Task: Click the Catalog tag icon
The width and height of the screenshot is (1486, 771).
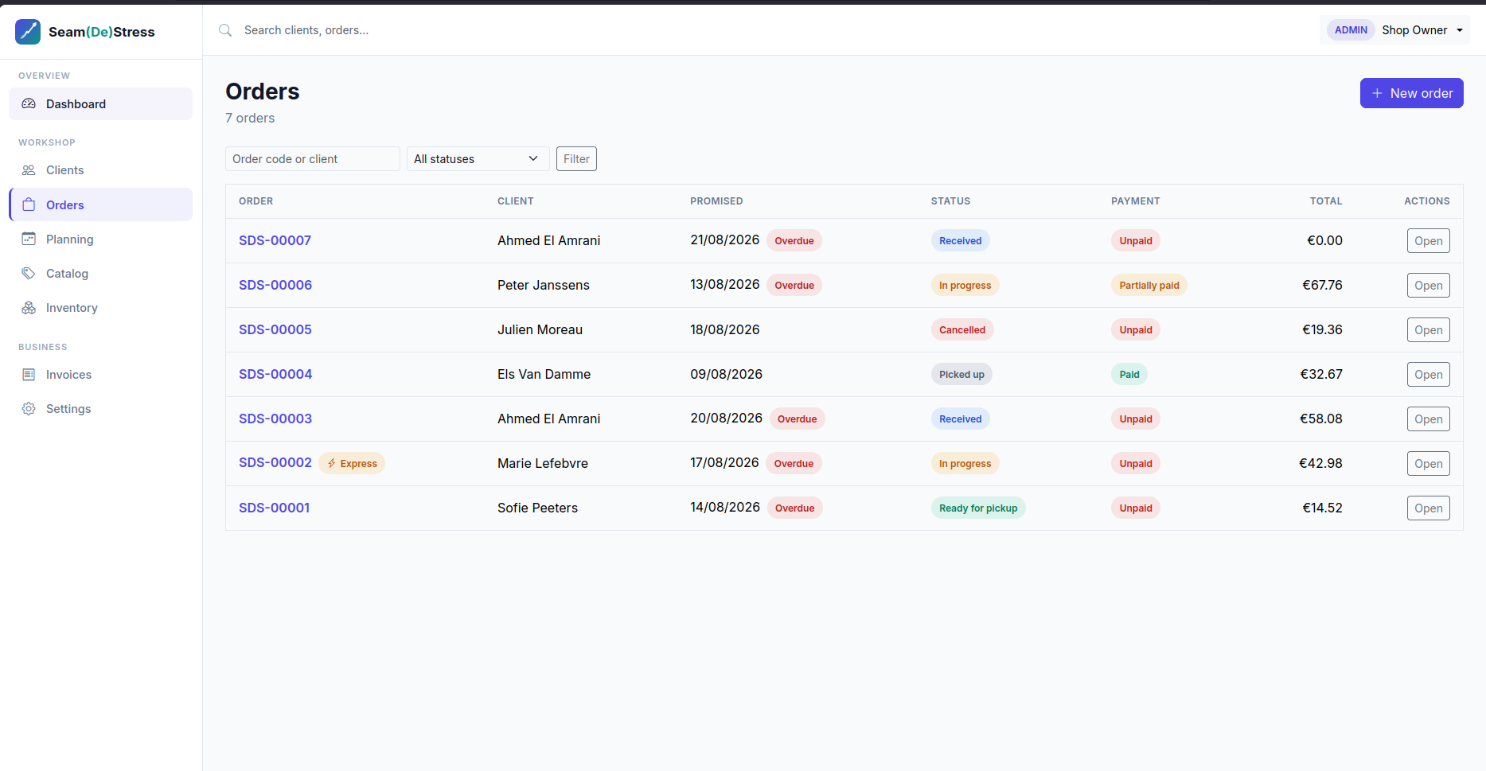Action: click(29, 273)
